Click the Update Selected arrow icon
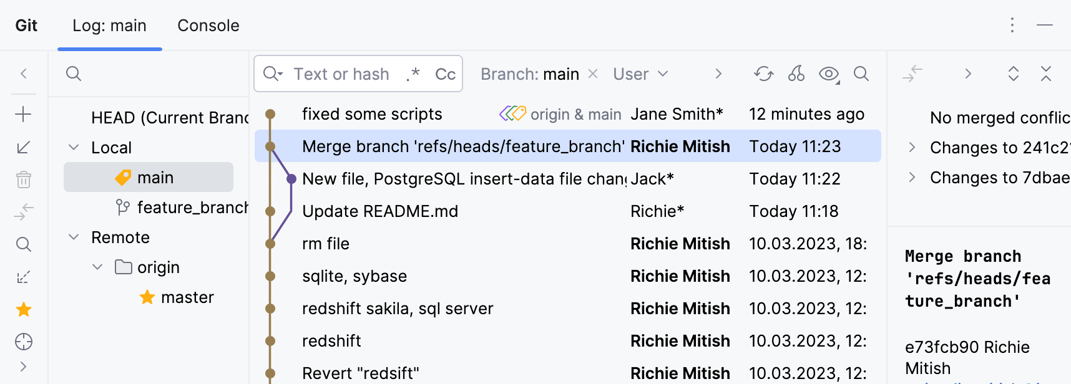The height and width of the screenshot is (384, 1071). (x=24, y=147)
